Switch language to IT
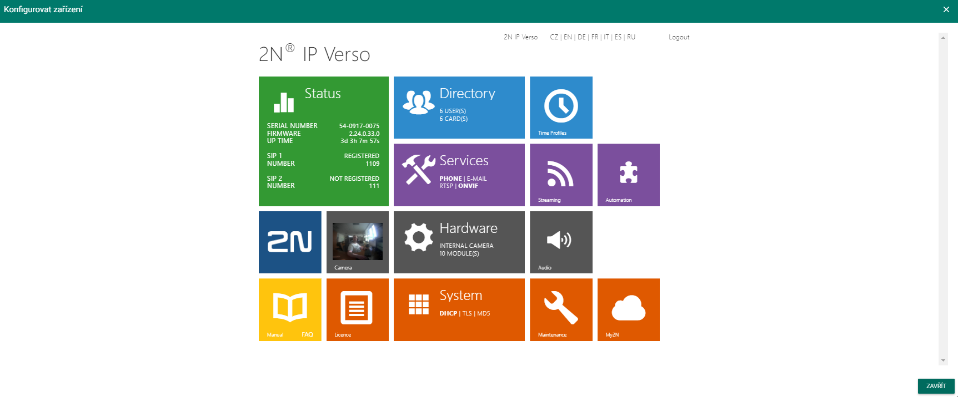958x397 pixels. coord(606,37)
